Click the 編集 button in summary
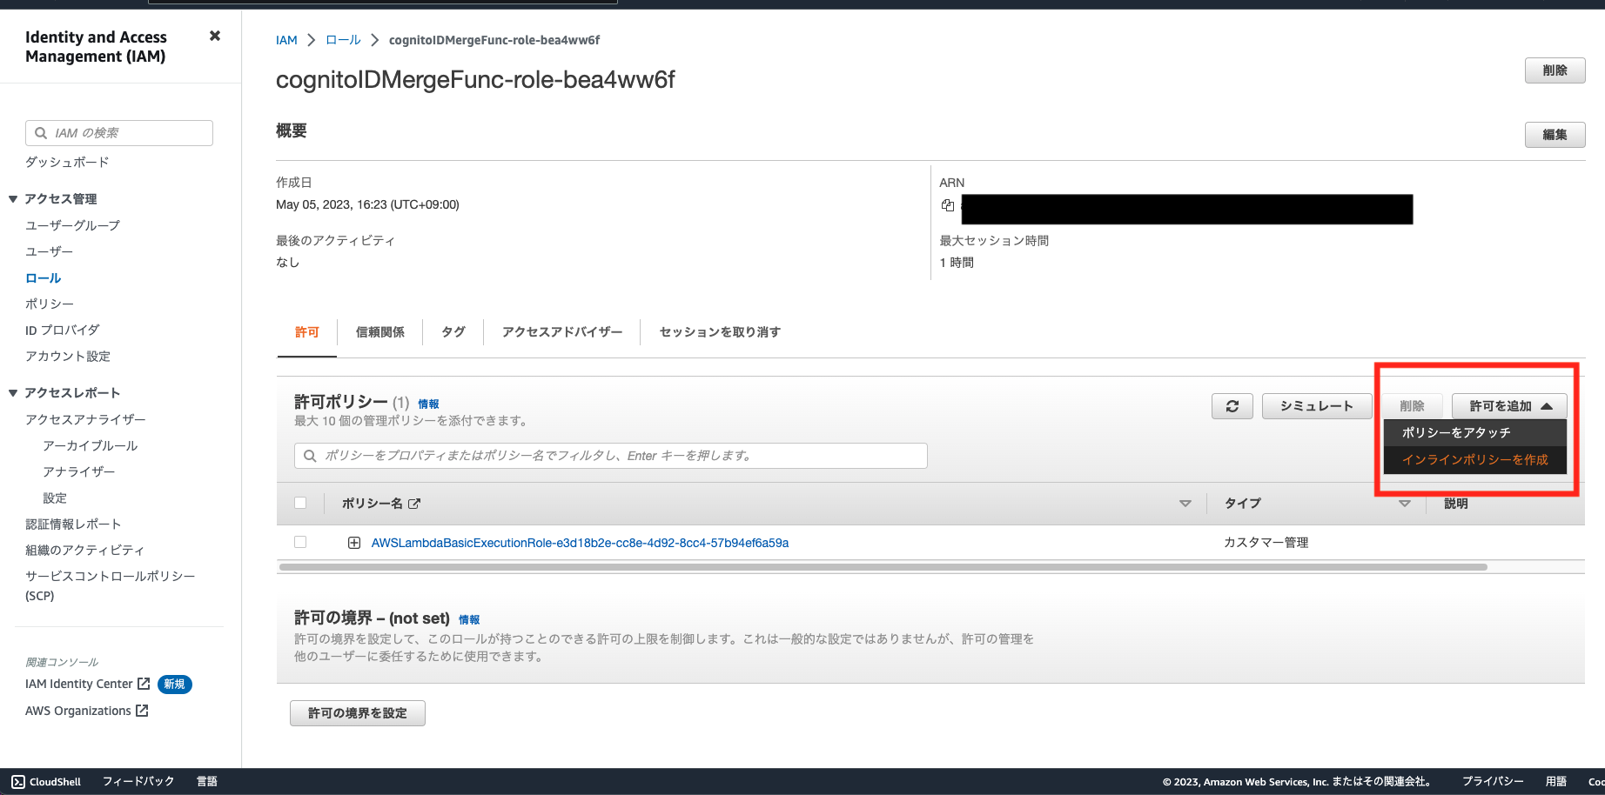1605x795 pixels. click(1555, 135)
